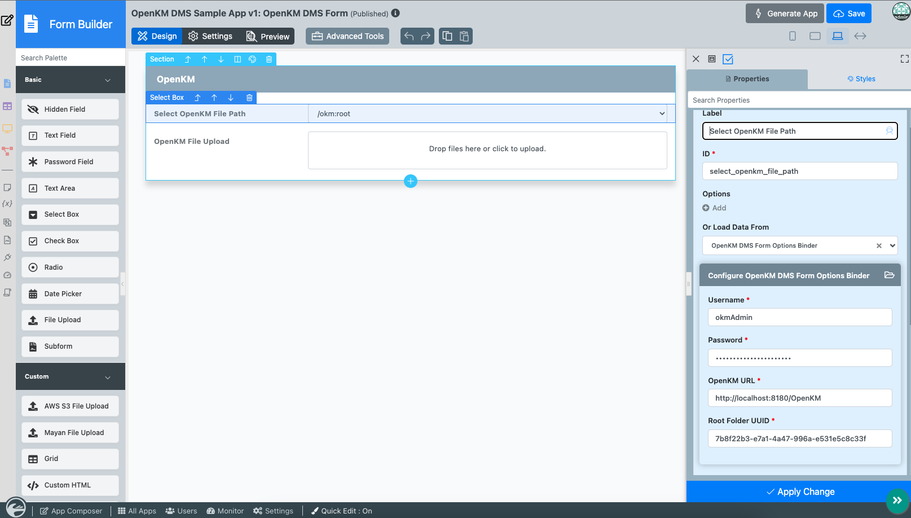Toggle Quick Edit mode
The image size is (911, 518).
tap(342, 511)
